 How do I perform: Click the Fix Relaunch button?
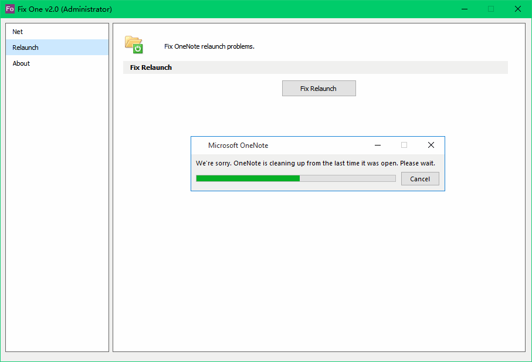pyautogui.click(x=319, y=89)
